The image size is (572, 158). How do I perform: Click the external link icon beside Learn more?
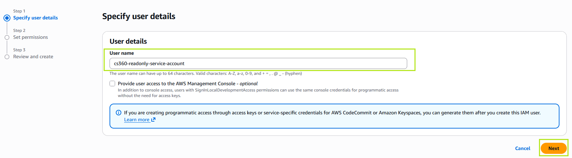click(153, 120)
